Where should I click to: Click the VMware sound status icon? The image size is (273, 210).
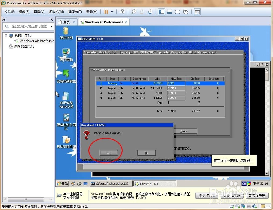click(x=254, y=206)
